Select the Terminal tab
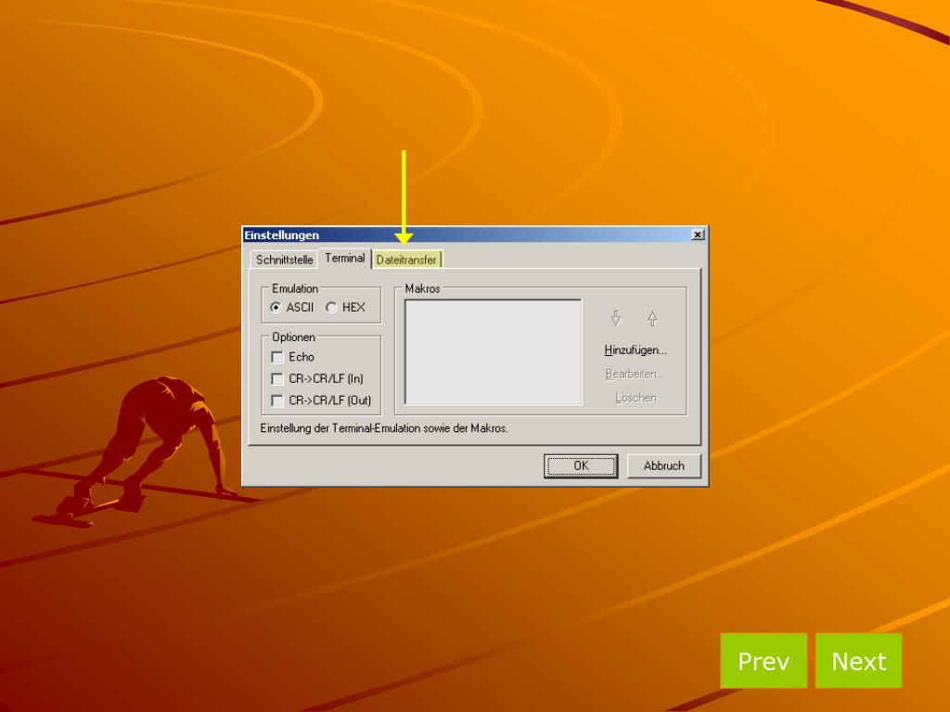The height and width of the screenshot is (712, 950). click(x=345, y=258)
